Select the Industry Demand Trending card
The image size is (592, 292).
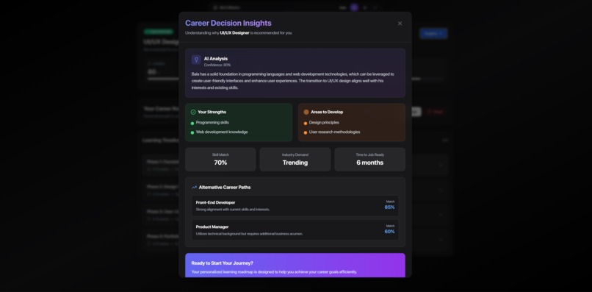pos(295,160)
